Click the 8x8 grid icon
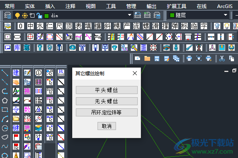This screenshot has height=158, width=238. (x=39, y=91)
